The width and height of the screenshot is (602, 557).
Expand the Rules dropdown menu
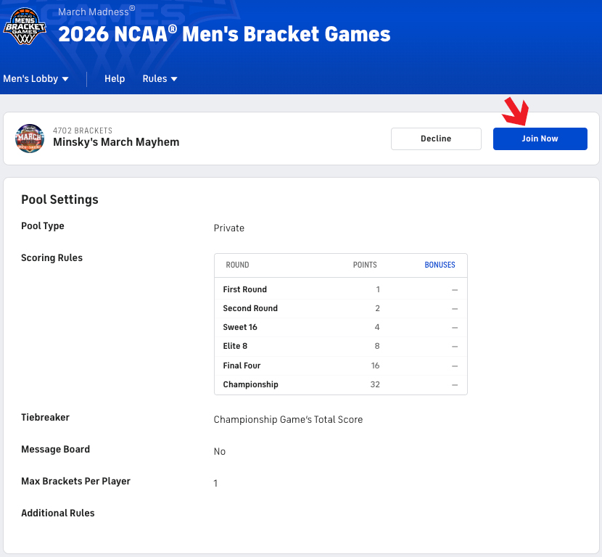(x=160, y=78)
